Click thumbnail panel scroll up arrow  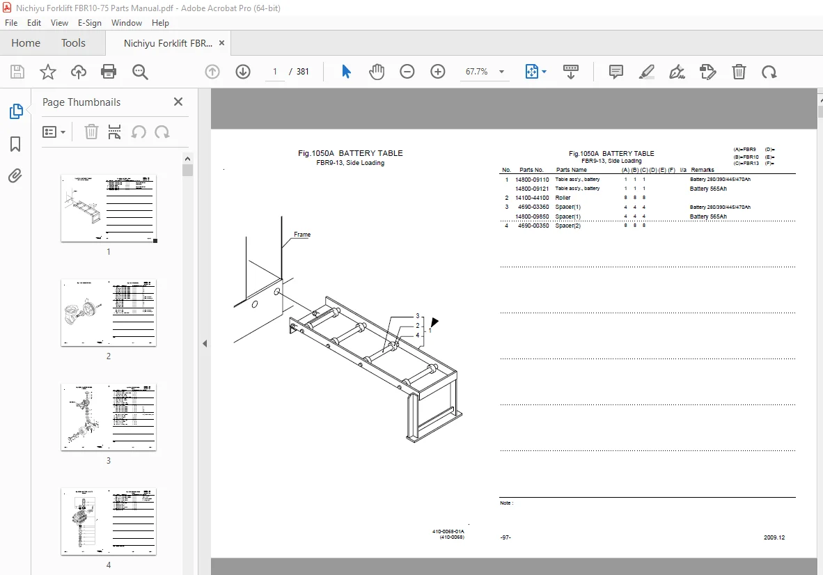(x=187, y=159)
